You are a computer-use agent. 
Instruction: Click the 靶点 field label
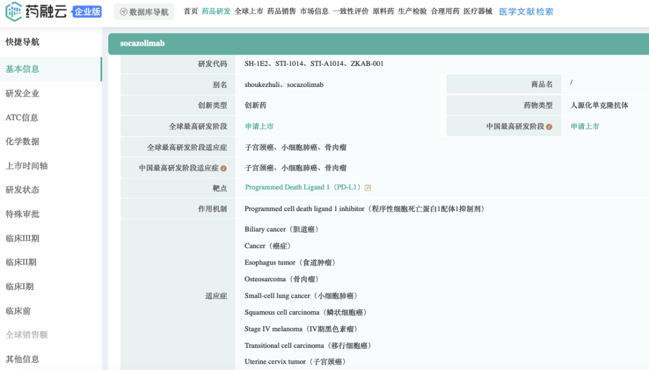(220, 188)
